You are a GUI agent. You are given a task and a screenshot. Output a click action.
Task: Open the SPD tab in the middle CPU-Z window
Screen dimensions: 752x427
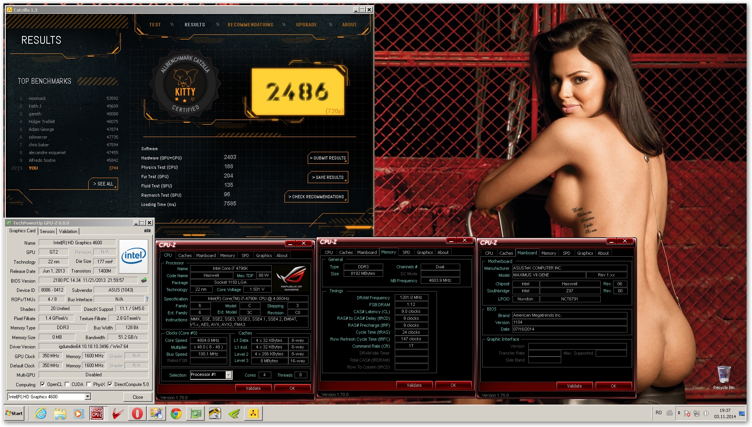(x=406, y=252)
